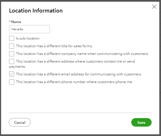Tick the different company name checkbox

pos(12,54)
